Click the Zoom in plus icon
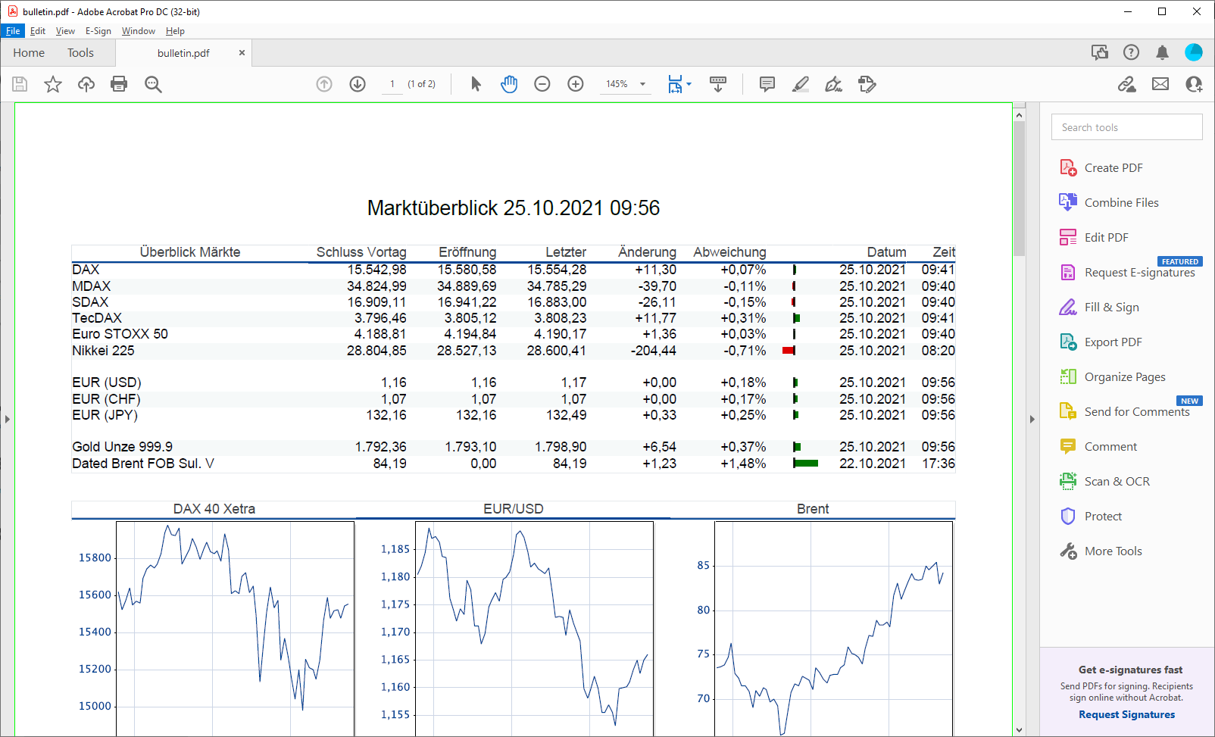 (576, 84)
